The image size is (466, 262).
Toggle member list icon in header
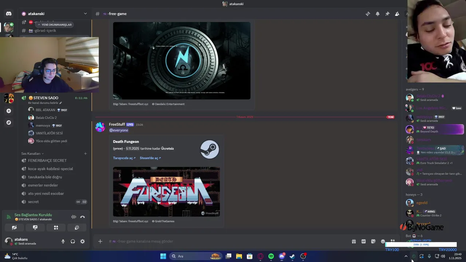click(397, 14)
